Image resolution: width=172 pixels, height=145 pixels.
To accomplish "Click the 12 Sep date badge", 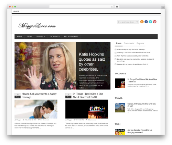I will point(68,96).
